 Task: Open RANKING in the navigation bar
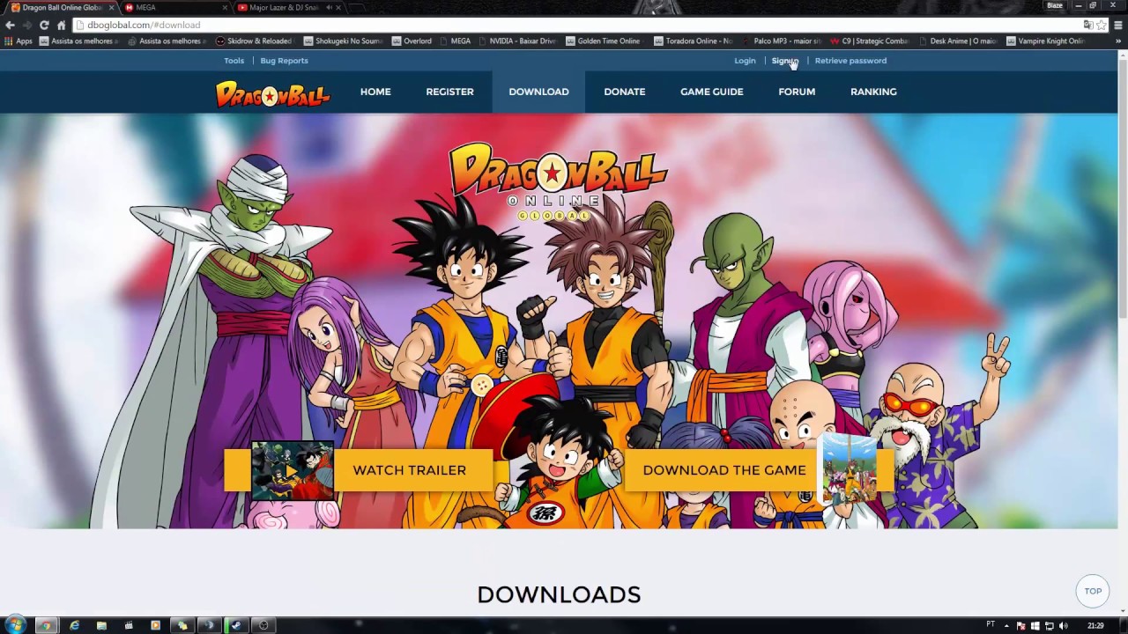click(x=873, y=92)
